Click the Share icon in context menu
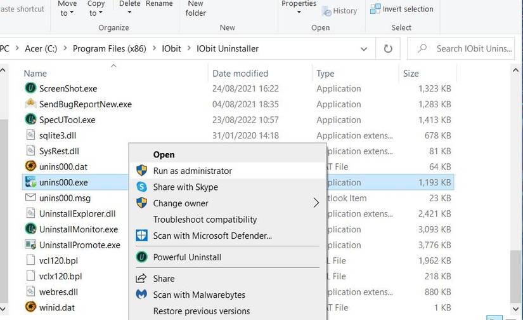Image resolution: width=523 pixels, height=320 pixels. click(x=142, y=279)
